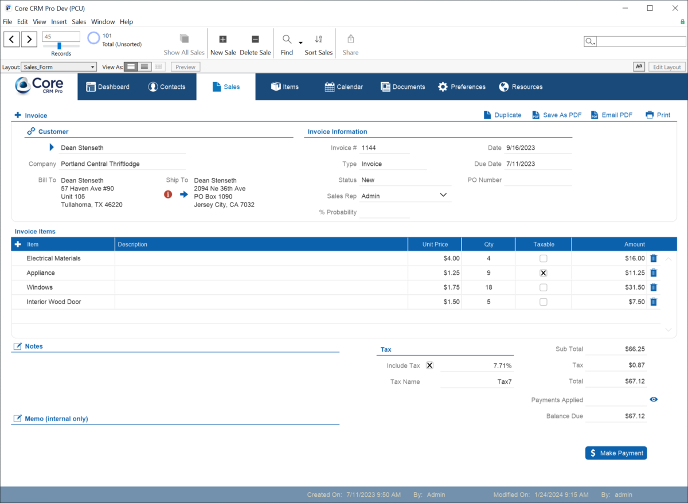This screenshot has width=688, height=503.
Task: Disable the Include Tax checkbox
Action: (429, 365)
